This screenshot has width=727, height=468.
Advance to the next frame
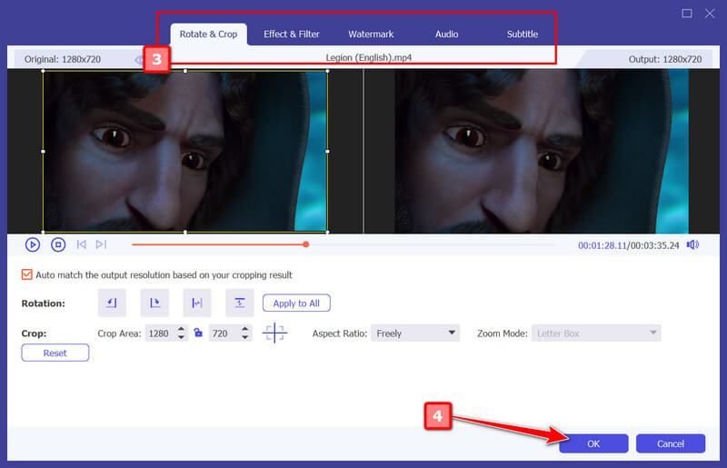tap(101, 244)
